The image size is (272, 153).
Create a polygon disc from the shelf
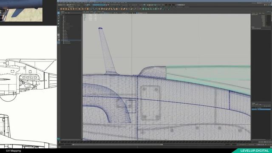point(76,9)
